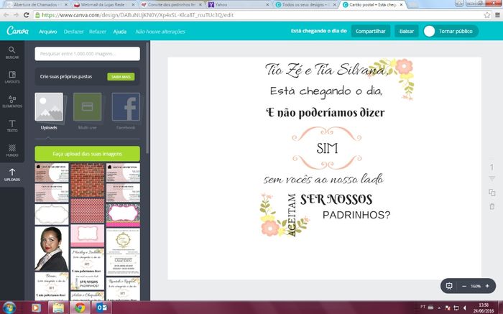Click the Baixar download button
Image resolution: width=503 pixels, height=314 pixels.
(407, 31)
